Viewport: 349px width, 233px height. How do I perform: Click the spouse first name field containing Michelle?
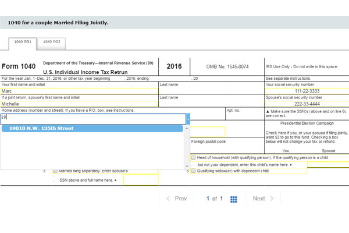[80, 104]
